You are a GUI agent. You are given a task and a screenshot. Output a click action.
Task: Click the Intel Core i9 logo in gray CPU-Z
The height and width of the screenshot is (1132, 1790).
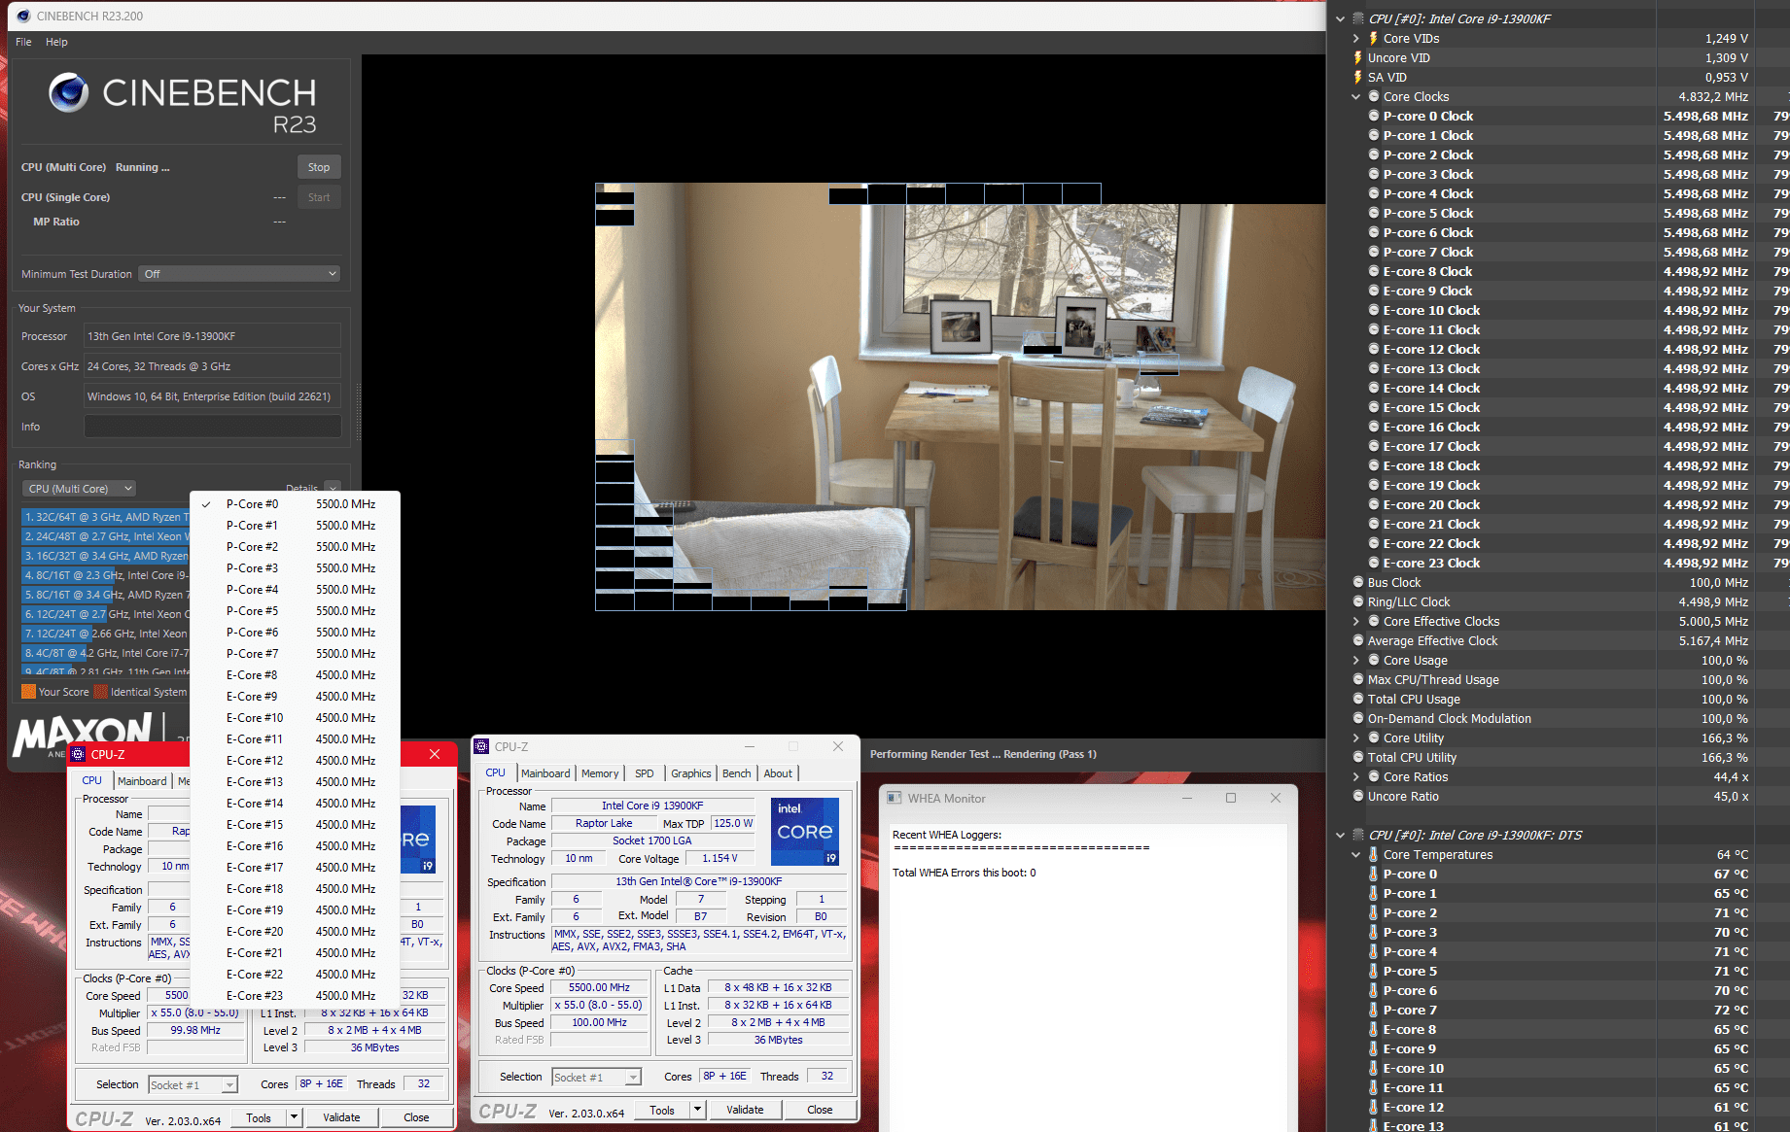804,831
